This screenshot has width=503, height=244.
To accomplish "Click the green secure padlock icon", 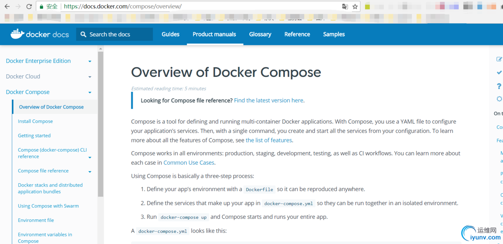I will point(41,6).
